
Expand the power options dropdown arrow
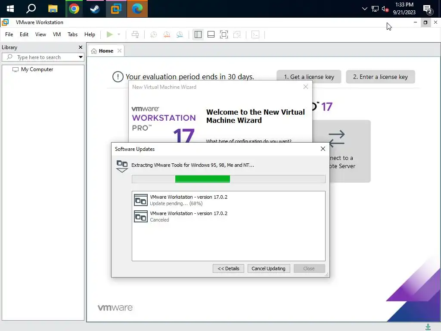119,34
